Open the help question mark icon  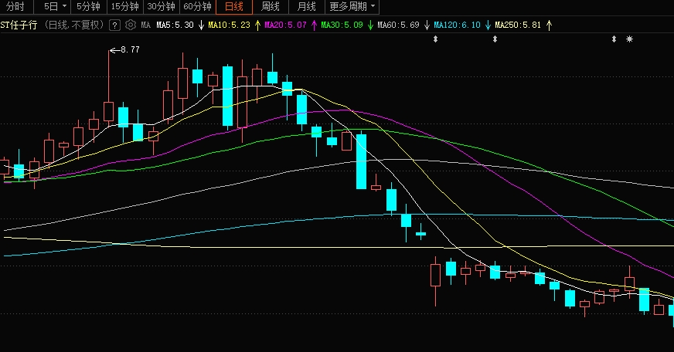114,25
